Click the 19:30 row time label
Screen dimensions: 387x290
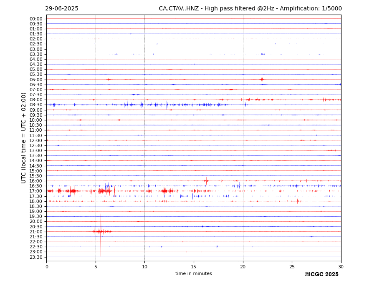(36, 217)
